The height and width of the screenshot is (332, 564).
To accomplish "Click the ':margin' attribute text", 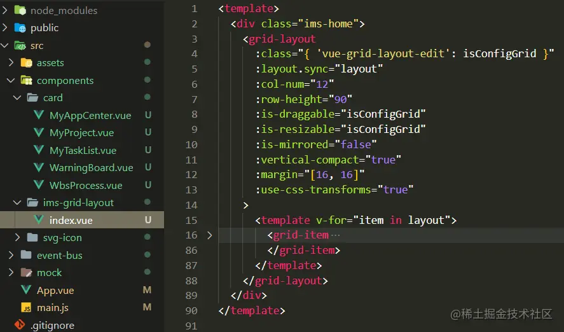I will [277, 175].
